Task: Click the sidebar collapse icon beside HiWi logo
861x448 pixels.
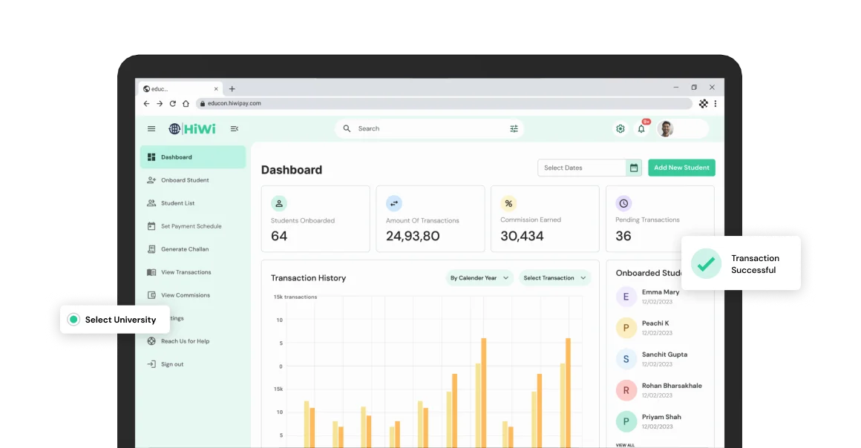Action: pyautogui.click(x=235, y=129)
